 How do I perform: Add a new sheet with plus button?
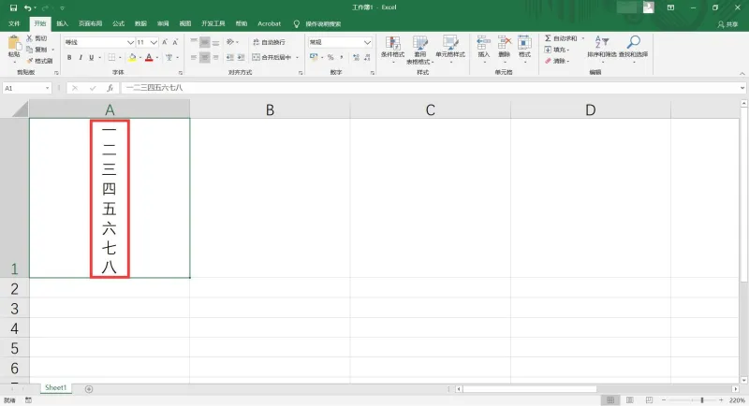point(89,389)
